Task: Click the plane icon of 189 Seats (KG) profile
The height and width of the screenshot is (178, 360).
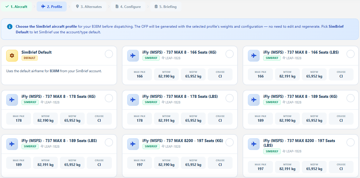Action: 254,100
